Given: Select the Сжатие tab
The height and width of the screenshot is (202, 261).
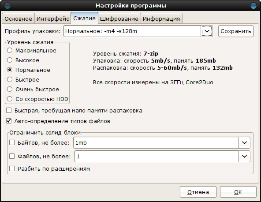Looking at the screenshot, I should [x=84, y=18].
